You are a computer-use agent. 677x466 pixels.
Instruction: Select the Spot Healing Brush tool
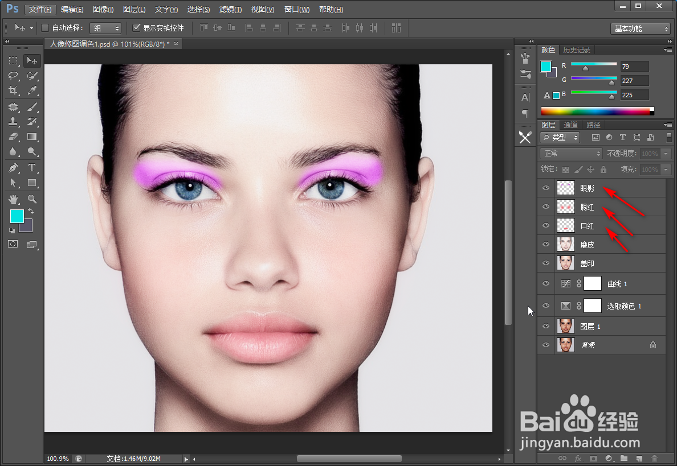click(x=13, y=107)
